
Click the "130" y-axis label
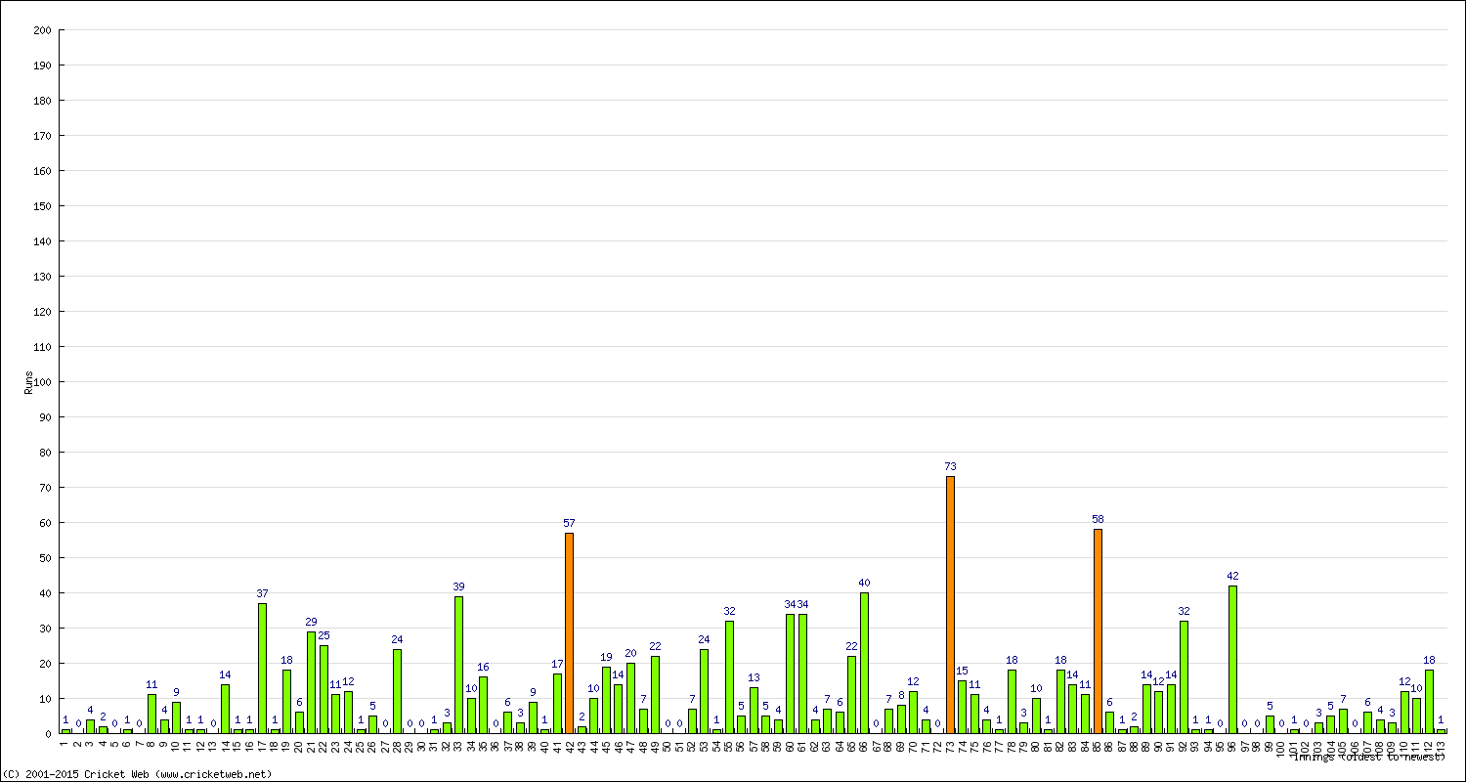coord(42,277)
